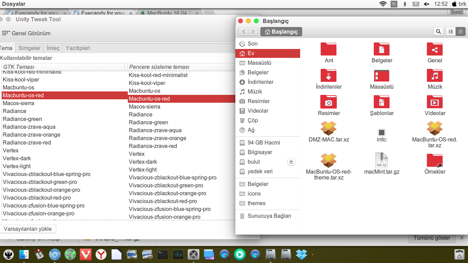Viewport: 468px width, 263px height.
Task: Eject the bulut drive
Action: pos(291,162)
